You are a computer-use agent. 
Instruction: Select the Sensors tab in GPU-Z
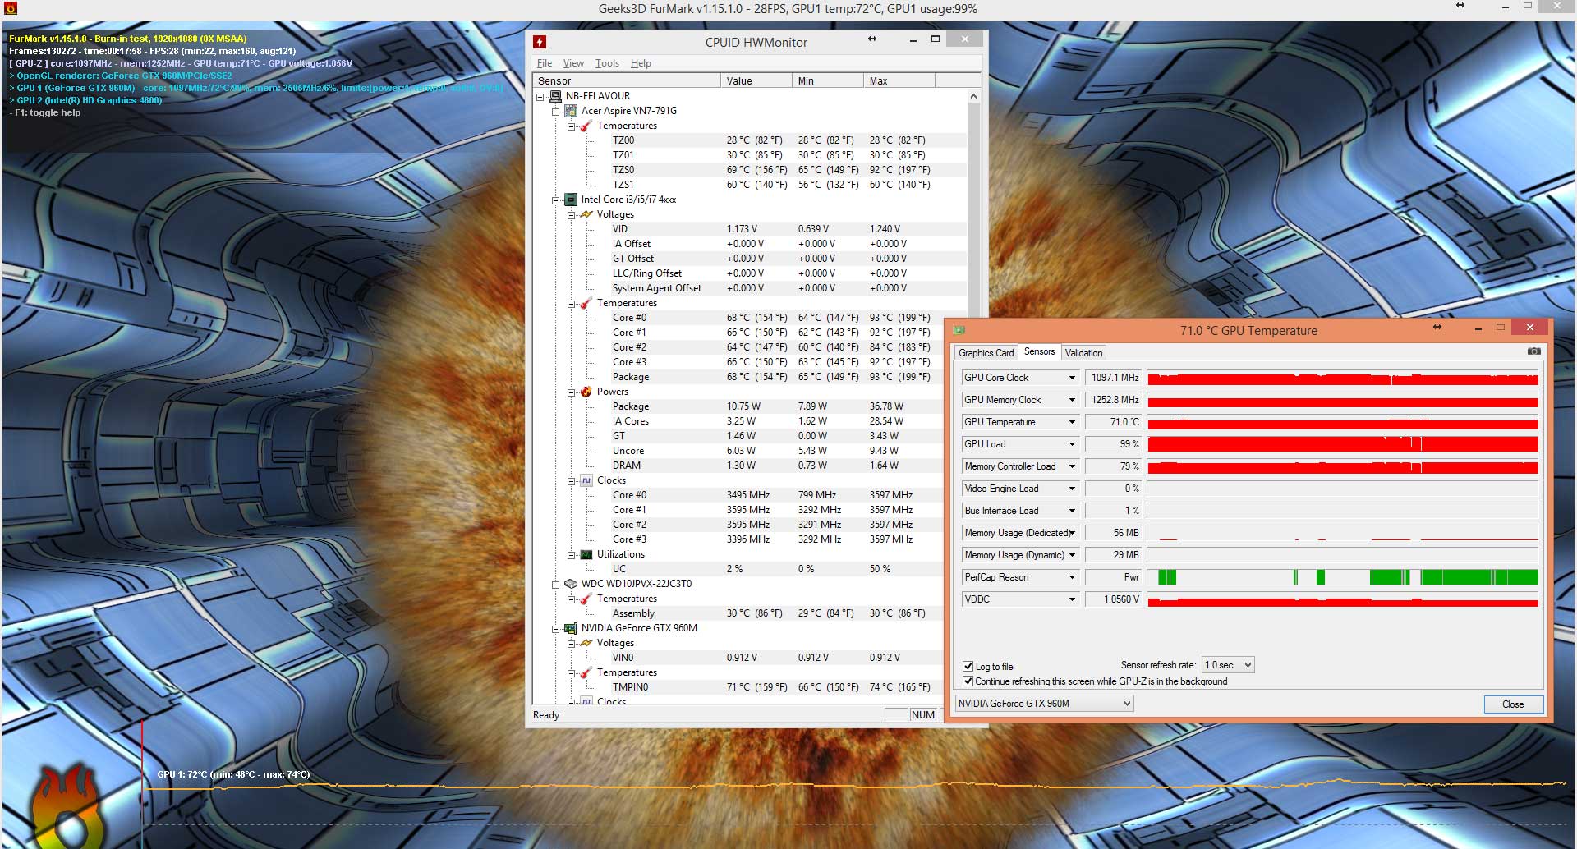1039,352
